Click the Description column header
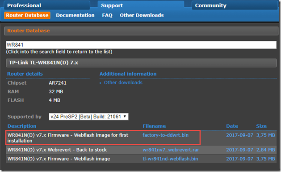The width and height of the screenshot is (281, 172). [x=22, y=126]
